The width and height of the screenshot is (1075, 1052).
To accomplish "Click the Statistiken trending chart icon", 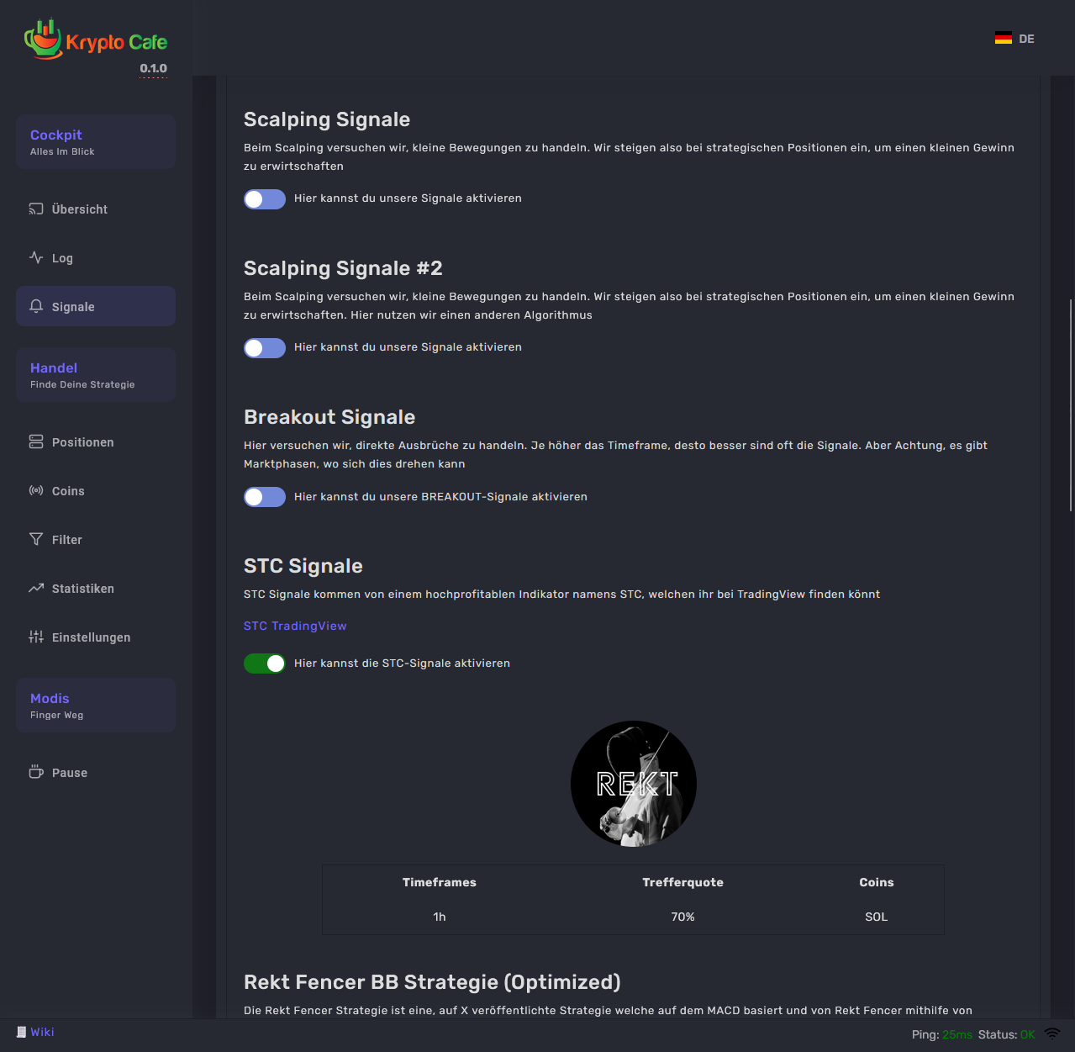I will pos(36,588).
